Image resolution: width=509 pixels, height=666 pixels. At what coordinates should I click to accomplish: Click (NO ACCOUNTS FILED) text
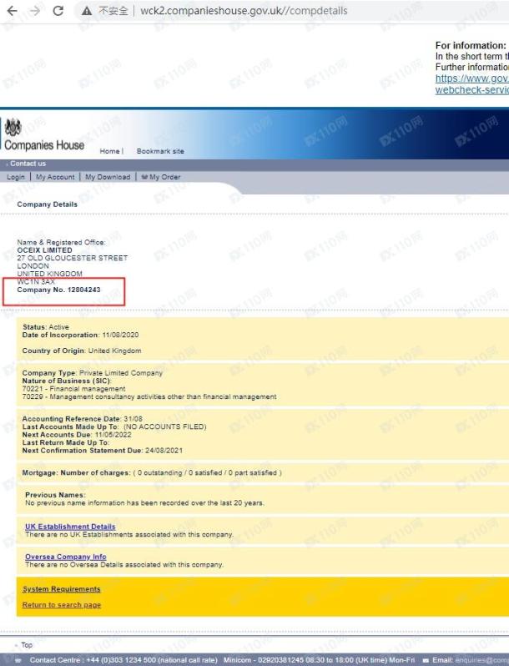tap(164, 426)
